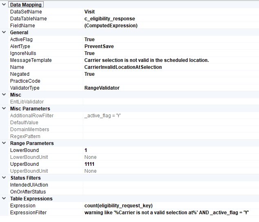This screenshot has width=259, height=222.
Task: Collapse the Status Filters group
Action: pyautogui.click(x=4, y=178)
